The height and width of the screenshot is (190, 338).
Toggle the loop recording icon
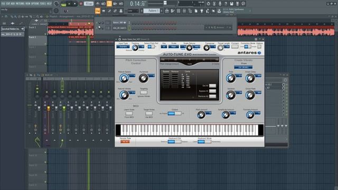[121, 4]
